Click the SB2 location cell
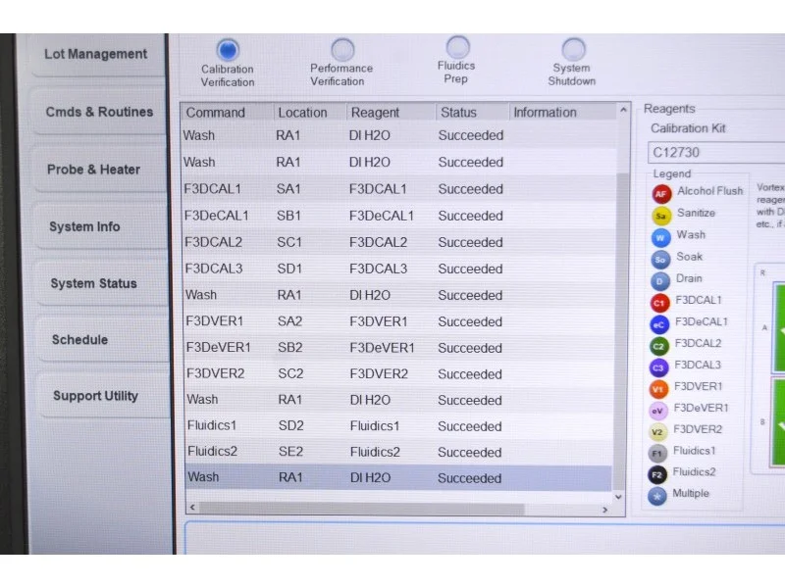 click(x=290, y=348)
